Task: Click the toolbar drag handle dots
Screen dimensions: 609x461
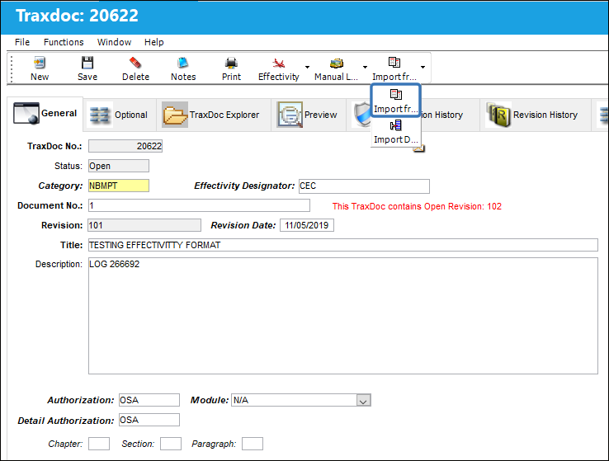Action: click(12, 68)
